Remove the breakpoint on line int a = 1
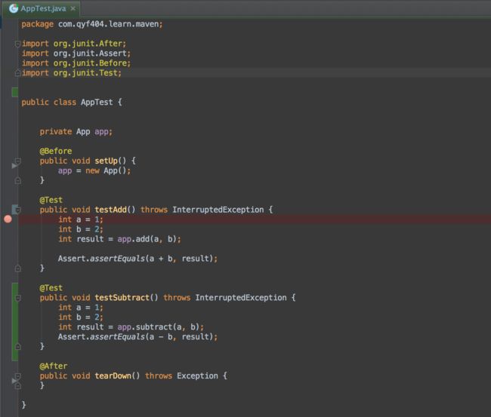491x417 pixels. coord(8,219)
